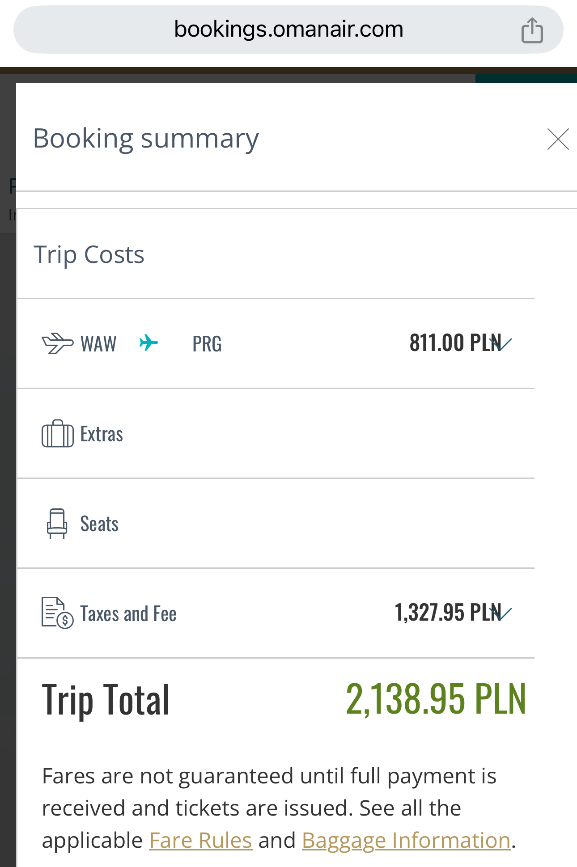Select the Seats row label
This screenshot has width=577, height=867.
[99, 524]
